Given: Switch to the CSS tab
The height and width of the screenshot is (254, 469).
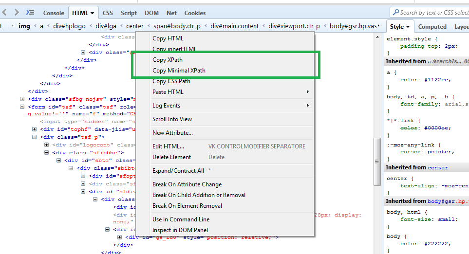Looking at the screenshot, I should 108,13.
